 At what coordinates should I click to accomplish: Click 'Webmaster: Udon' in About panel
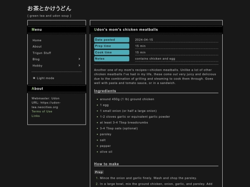[45, 98]
